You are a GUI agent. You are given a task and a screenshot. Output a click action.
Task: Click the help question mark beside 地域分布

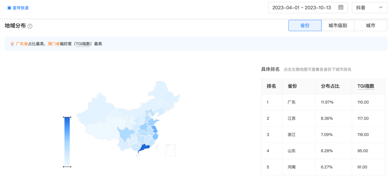30,26
